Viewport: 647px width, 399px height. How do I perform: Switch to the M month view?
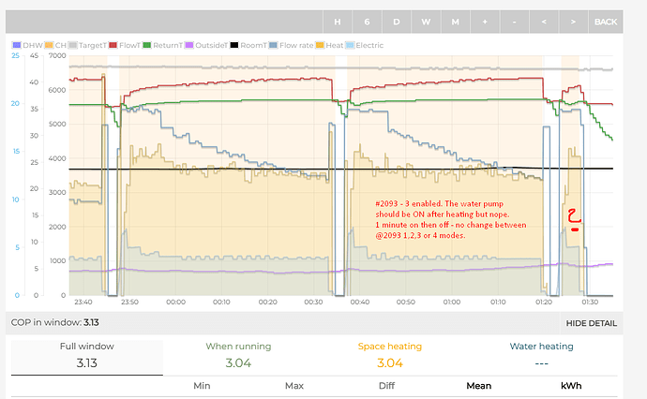tap(455, 22)
